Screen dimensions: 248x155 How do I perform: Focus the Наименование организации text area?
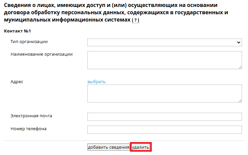point(165,60)
